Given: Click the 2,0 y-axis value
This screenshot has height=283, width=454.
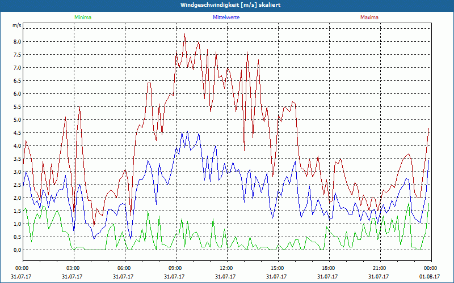Looking at the screenshot, I should (x=18, y=198).
